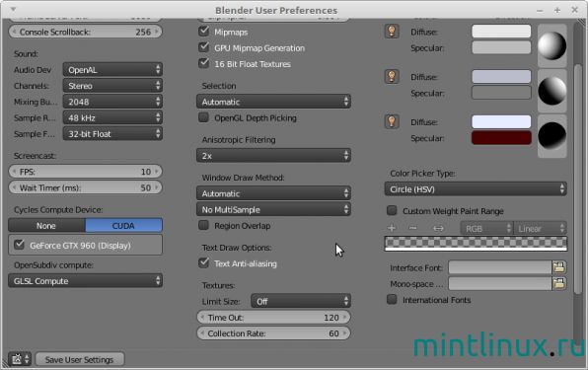The height and width of the screenshot is (370, 588).
Task: Click the third light direction sphere preview
Action: coord(552,136)
